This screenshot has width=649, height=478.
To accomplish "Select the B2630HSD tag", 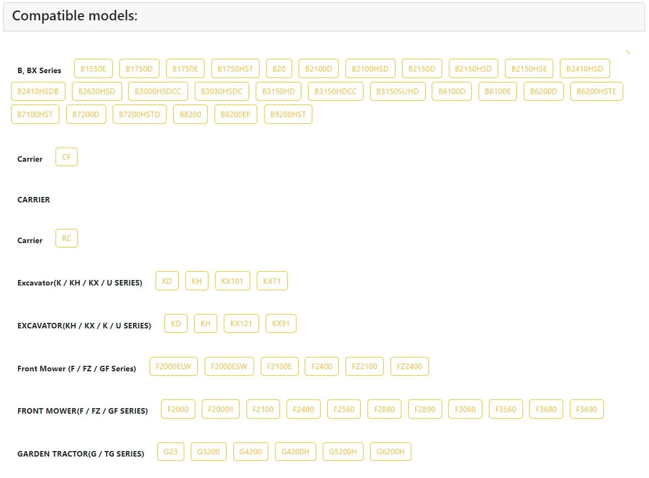I will point(97,91).
